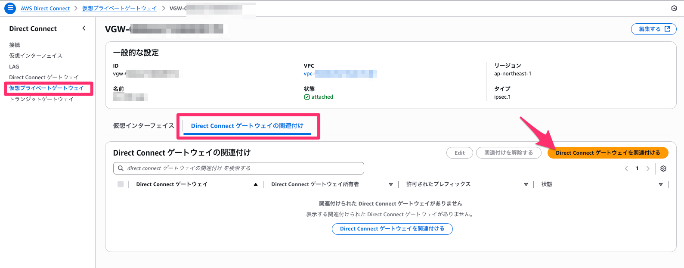Click the search magnifier icon

121,168
